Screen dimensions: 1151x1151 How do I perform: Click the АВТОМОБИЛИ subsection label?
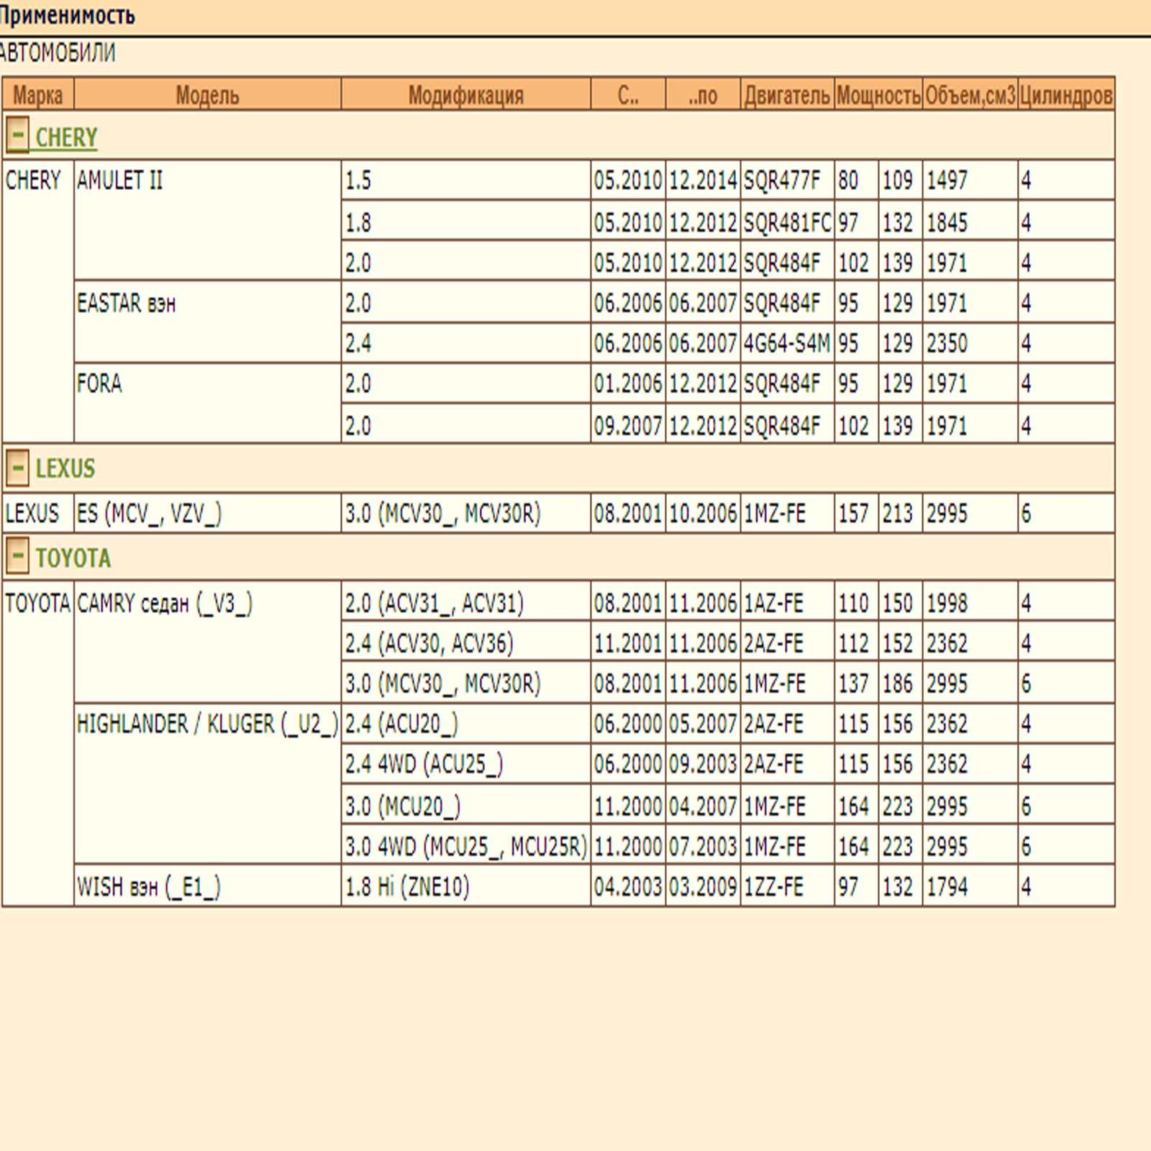(x=58, y=53)
